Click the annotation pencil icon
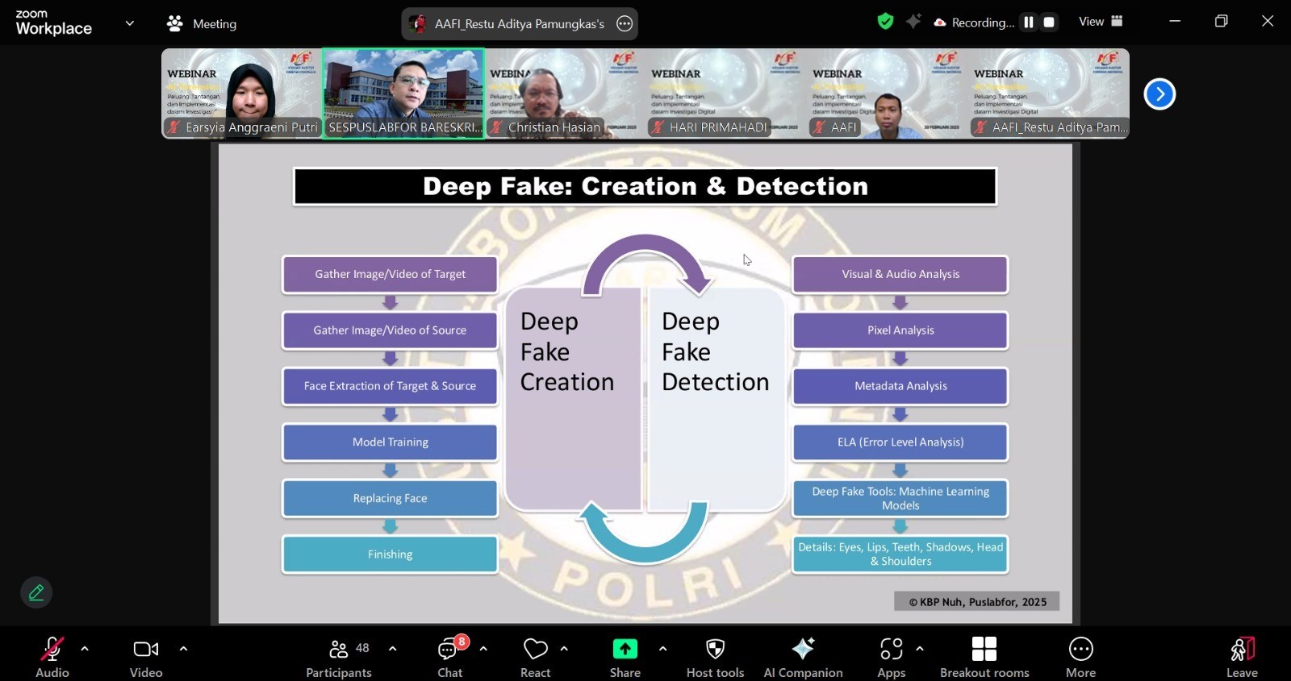This screenshot has width=1291, height=681. click(x=36, y=592)
